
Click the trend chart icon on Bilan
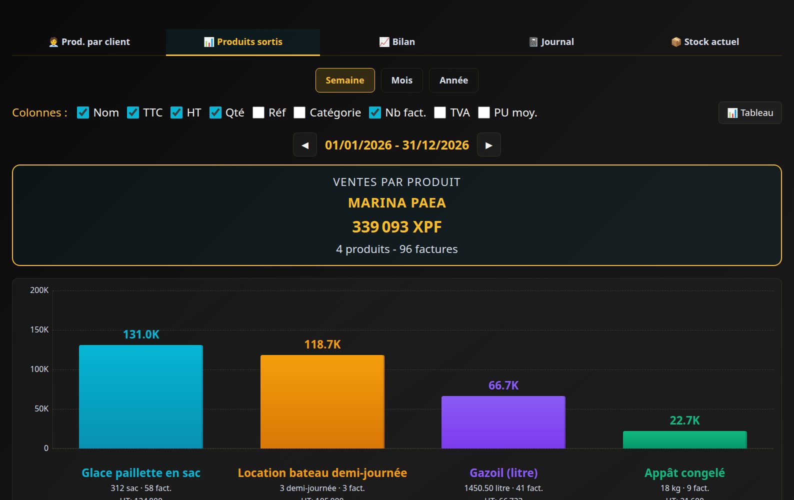(x=384, y=42)
